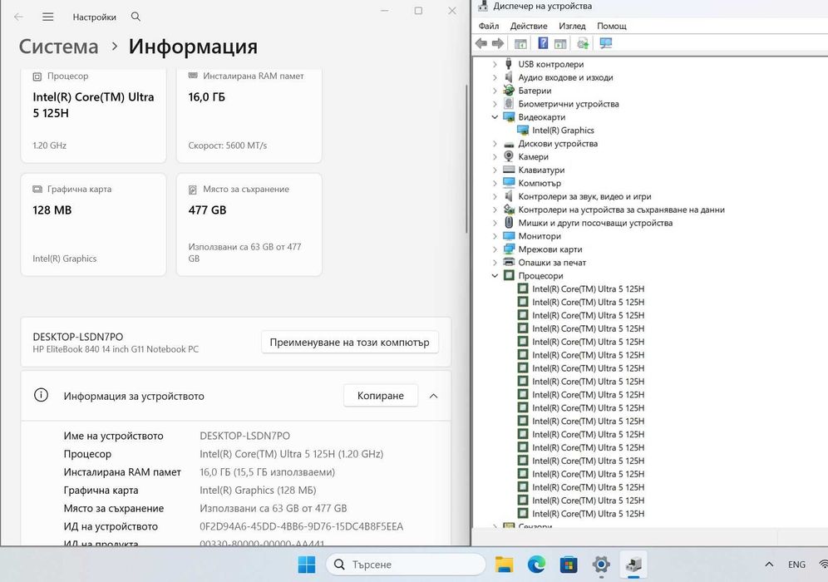Click the Батерии category icon

click(x=509, y=91)
